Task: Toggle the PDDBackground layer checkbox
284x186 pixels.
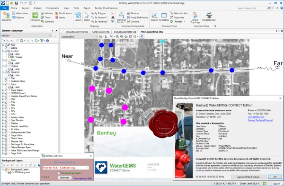Action: 9,172
